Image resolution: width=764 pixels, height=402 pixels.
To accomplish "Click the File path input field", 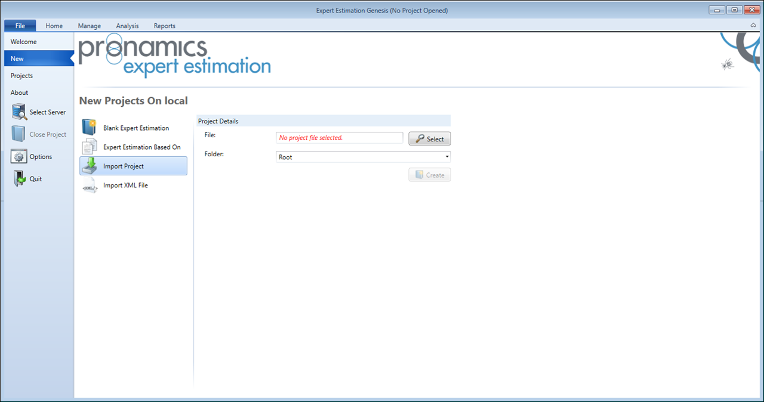I will click(x=339, y=138).
